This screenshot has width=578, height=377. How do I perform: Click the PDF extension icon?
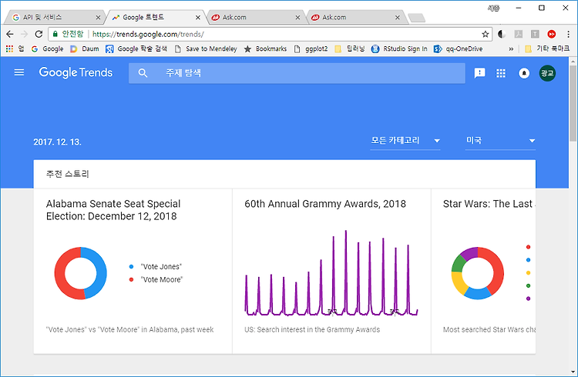coord(519,35)
